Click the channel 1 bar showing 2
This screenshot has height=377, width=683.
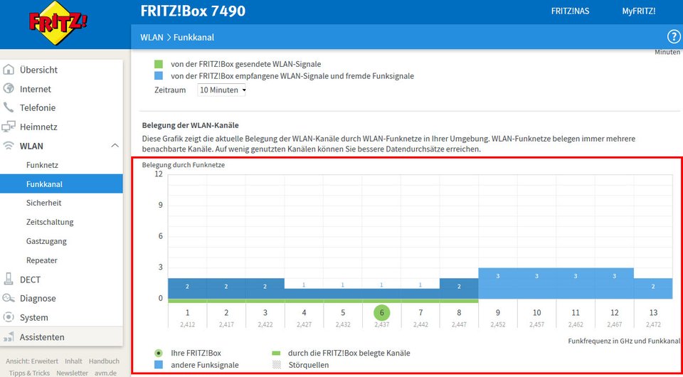pos(187,288)
